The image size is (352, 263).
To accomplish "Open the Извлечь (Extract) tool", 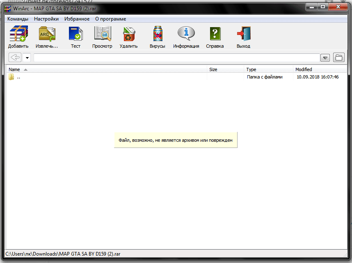I will click(x=47, y=34).
